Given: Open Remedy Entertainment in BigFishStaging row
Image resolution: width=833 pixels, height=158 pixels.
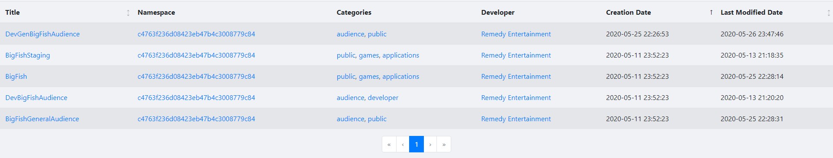Looking at the screenshot, I should click(516, 55).
